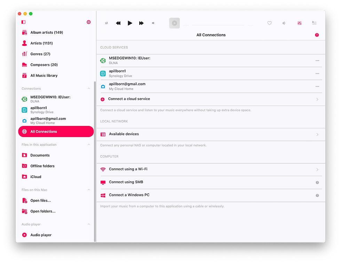Click the My Cloud Home icon in main list
This screenshot has width=341, height=263.
(x=103, y=87)
